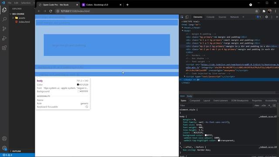View site information icon in address bar

point(58,11)
